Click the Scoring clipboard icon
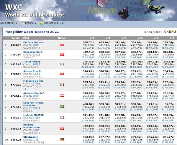Image resolution: width=177 pixels, height=145 pixels. tap(22, 23)
